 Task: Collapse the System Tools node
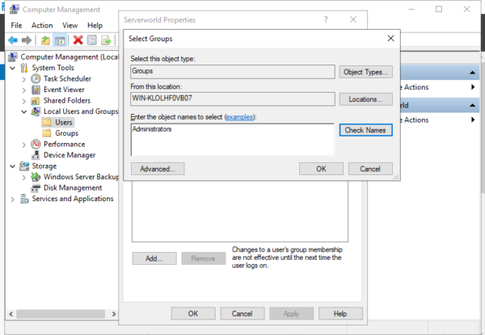[x=13, y=68]
